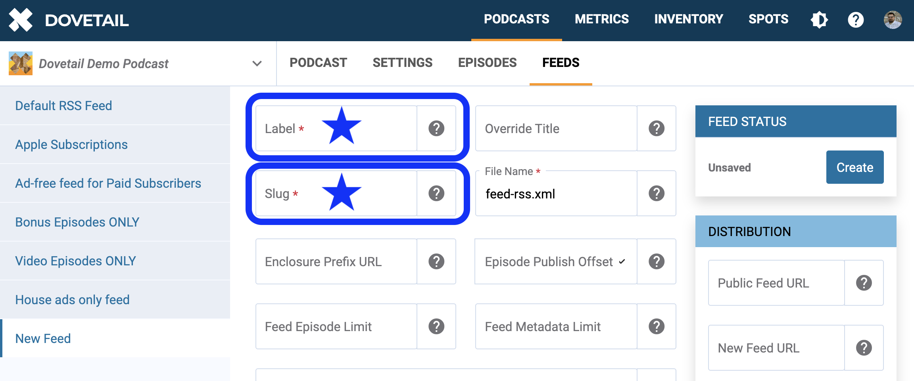Open the top navigation help icon
The image size is (914, 381).
[856, 20]
